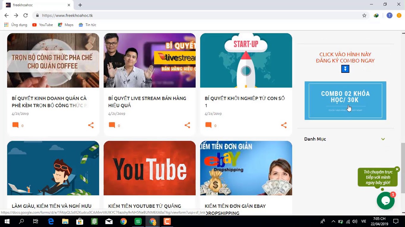The height and width of the screenshot is (227, 405).
Task: Open the live chat bubble icon
Action: [385, 201]
